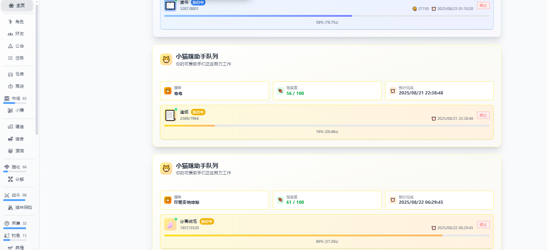The height and width of the screenshot is (250, 547).
Task: Click the 86% (37.20s) progress text
Action: click(327, 241)
